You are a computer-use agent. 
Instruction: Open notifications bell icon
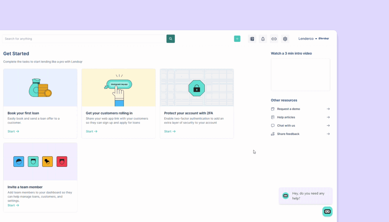click(x=263, y=39)
